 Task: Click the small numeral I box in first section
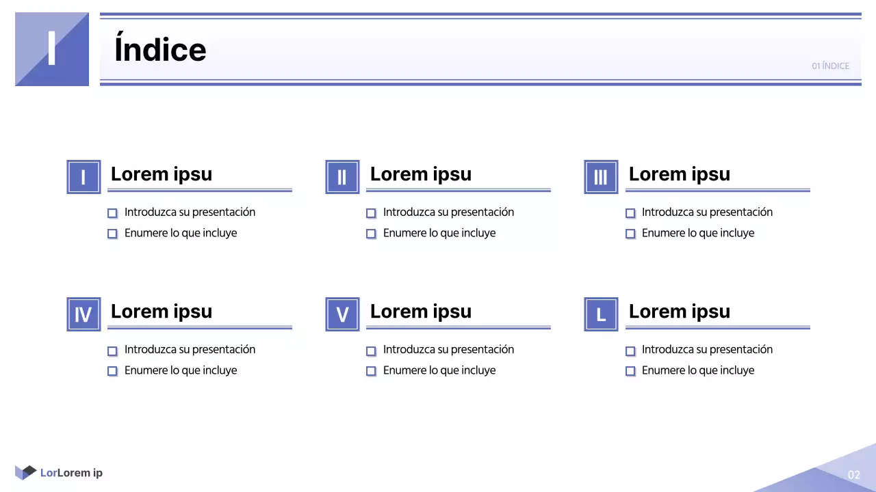tap(83, 177)
